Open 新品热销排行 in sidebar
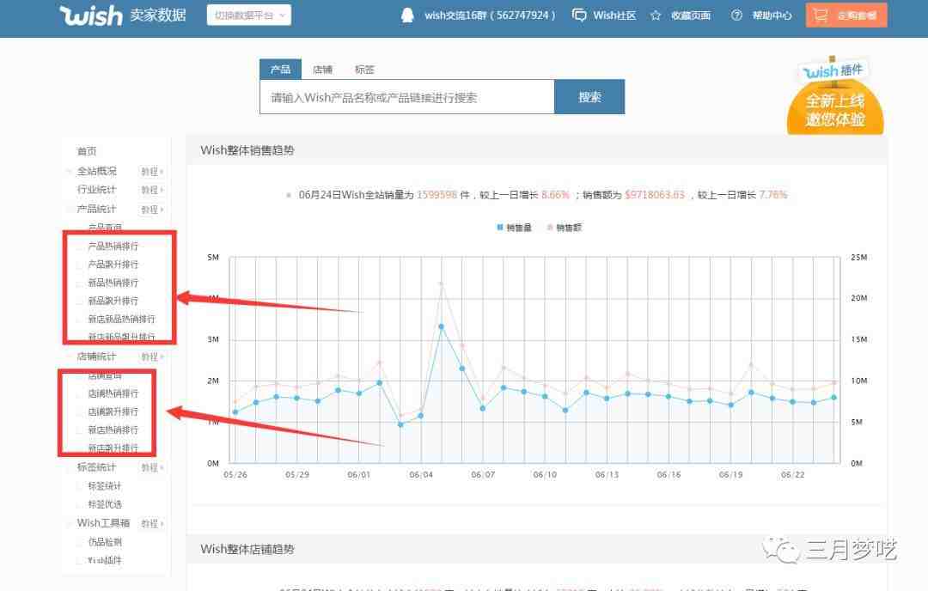The height and width of the screenshot is (591, 928). pyautogui.click(x=113, y=283)
